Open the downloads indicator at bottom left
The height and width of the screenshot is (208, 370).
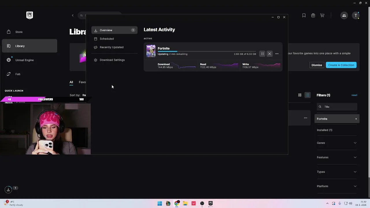pyautogui.click(x=8, y=190)
